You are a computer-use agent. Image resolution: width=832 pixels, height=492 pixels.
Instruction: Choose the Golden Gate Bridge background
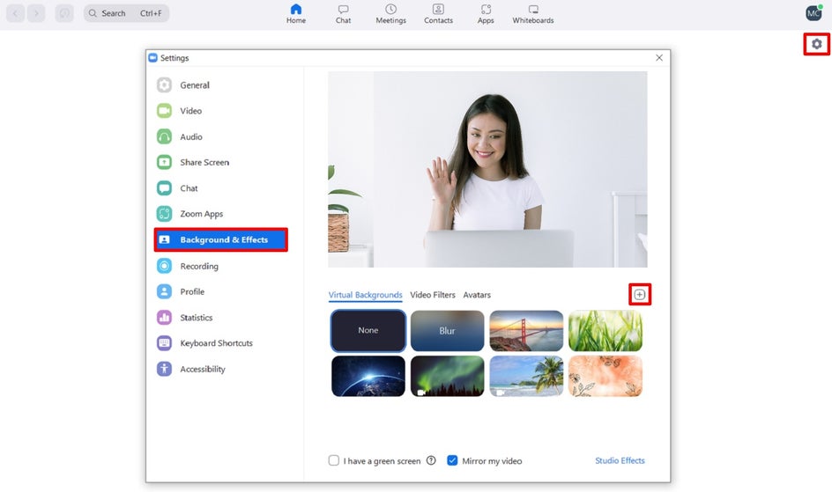526,330
